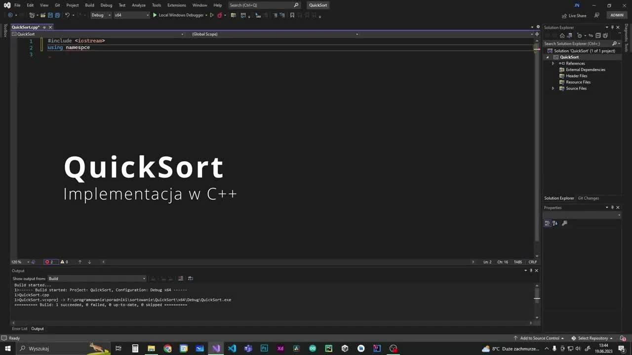The height and width of the screenshot is (355, 632).
Task: Expand the Source Files folder
Action: [553, 88]
